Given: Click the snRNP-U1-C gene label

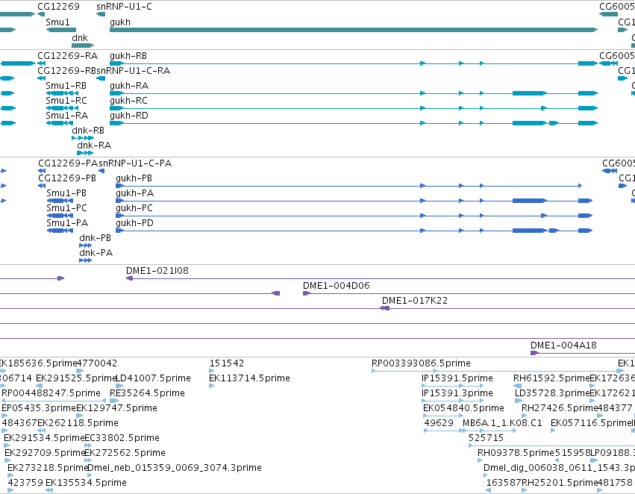Looking at the screenshot, I should [124, 7].
